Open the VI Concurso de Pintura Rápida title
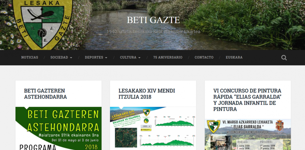Image resolution: width=305 pixels, height=150 pixels. point(248,100)
